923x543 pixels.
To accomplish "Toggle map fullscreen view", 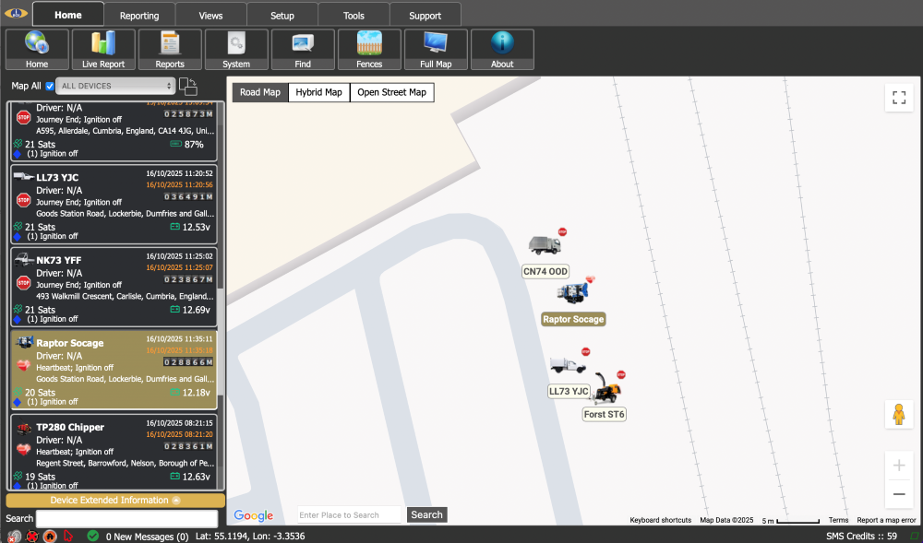I will pos(899,98).
